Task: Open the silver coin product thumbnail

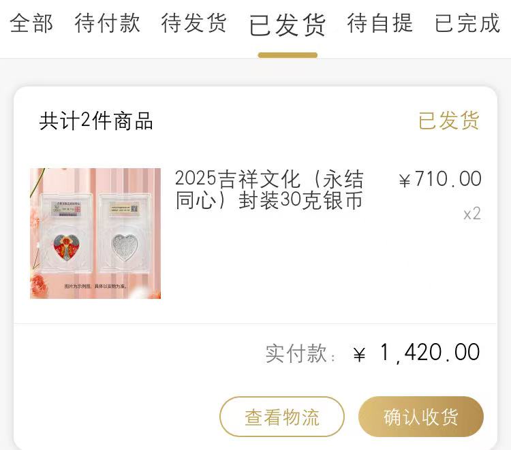Action: [x=95, y=234]
